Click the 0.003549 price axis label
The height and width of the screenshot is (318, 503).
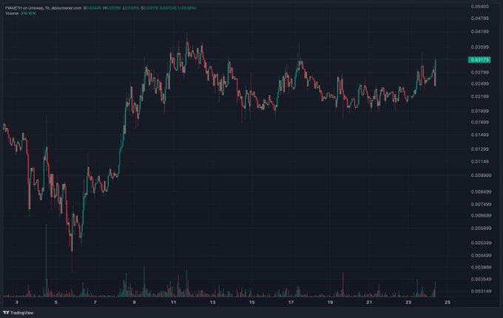click(481, 280)
